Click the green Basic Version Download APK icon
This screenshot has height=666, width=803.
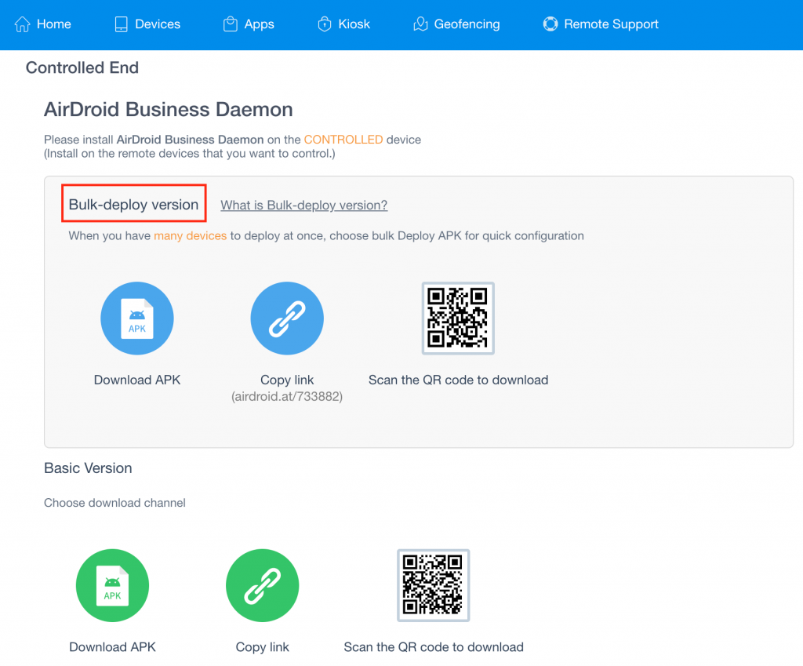pos(113,585)
